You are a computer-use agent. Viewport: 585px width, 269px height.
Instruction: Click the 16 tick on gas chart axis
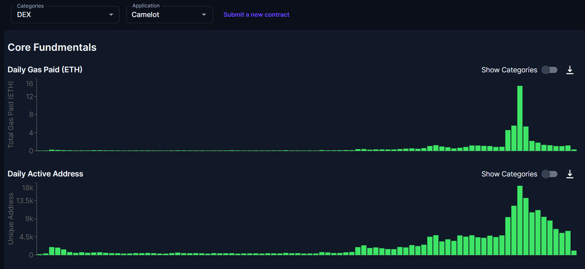(x=30, y=84)
